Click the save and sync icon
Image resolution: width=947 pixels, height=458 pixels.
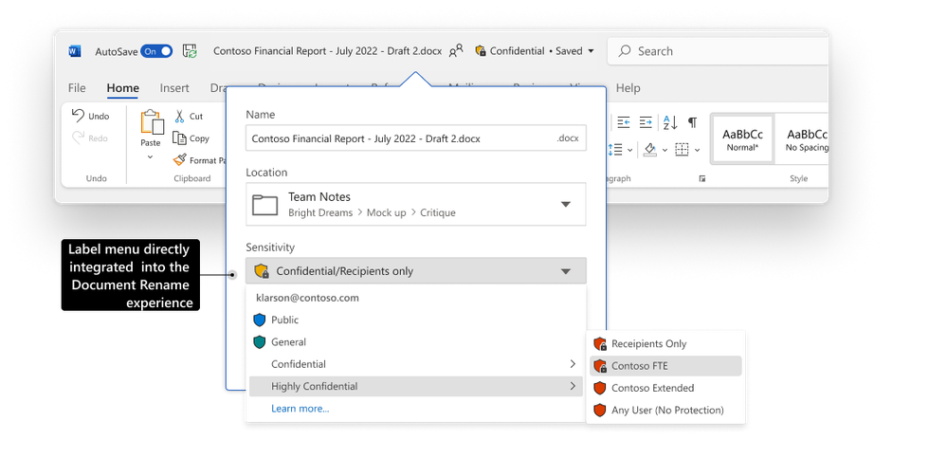(191, 51)
